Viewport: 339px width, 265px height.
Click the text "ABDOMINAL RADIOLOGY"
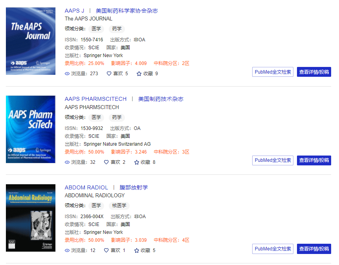click(95, 195)
